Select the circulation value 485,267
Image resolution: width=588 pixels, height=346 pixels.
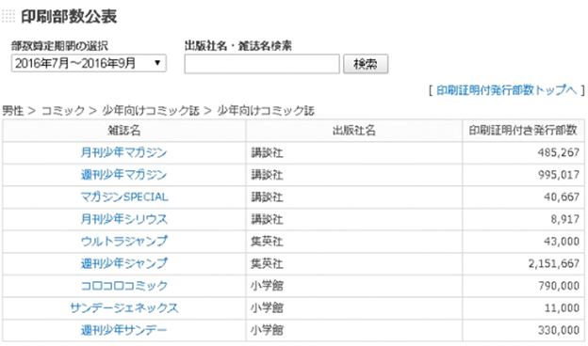559,152
